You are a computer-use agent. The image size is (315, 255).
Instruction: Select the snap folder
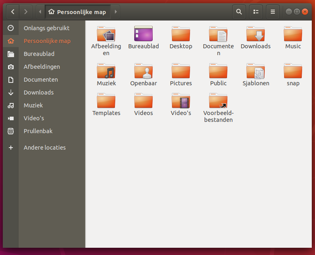point(293,71)
